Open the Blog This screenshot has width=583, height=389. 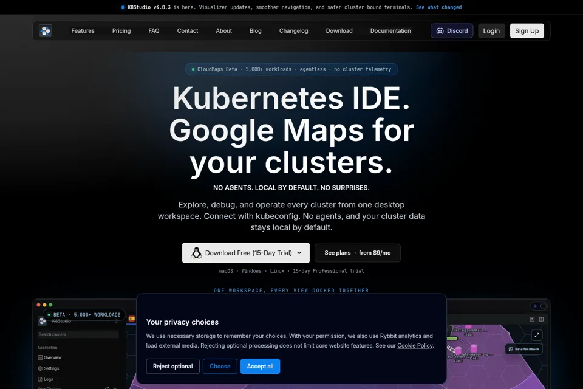(256, 31)
